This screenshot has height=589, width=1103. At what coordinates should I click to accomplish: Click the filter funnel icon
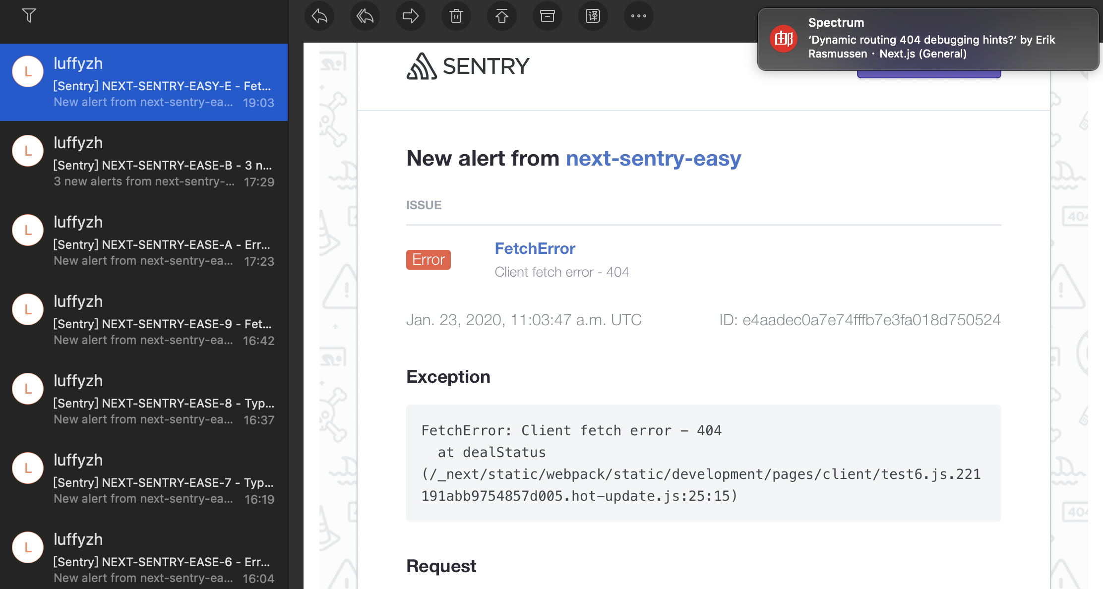pyautogui.click(x=29, y=15)
